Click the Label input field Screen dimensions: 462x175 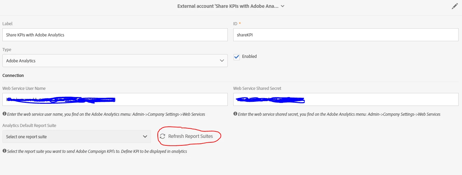[115, 35]
